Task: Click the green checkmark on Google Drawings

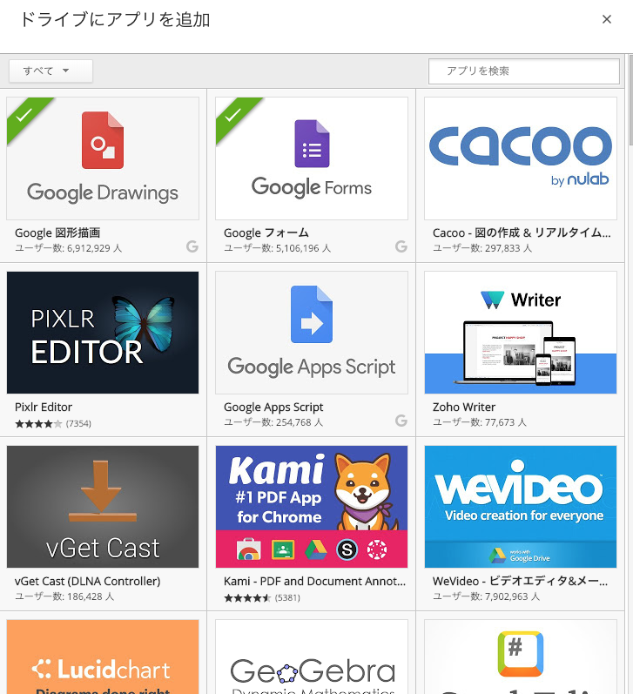Action: pyautogui.click(x=24, y=115)
